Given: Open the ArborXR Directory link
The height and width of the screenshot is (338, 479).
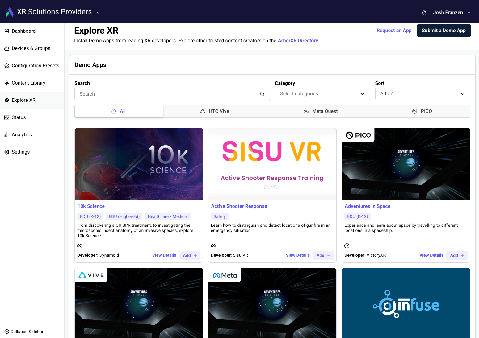Looking at the screenshot, I should (x=298, y=41).
